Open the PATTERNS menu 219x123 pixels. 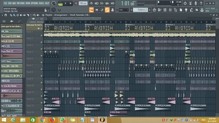pyautogui.click(x=21, y=3)
